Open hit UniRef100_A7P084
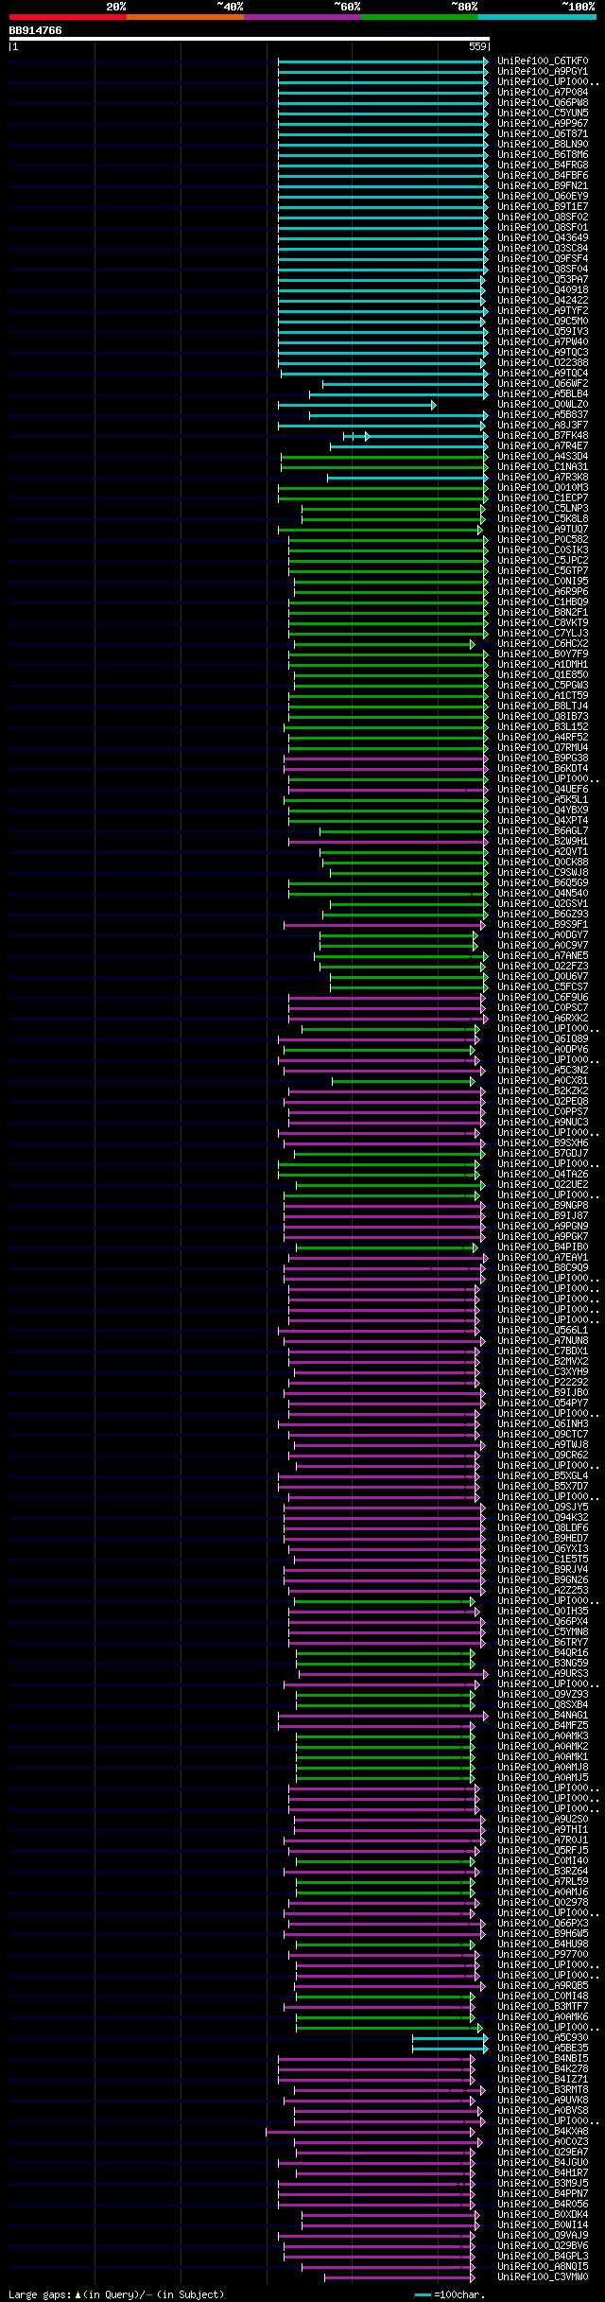605x2302 pixels. point(543,93)
